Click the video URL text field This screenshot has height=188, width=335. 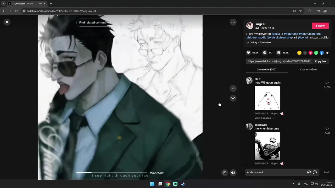pos(280,61)
